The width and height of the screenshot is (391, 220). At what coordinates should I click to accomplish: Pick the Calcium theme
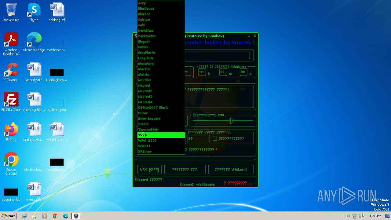161,20
